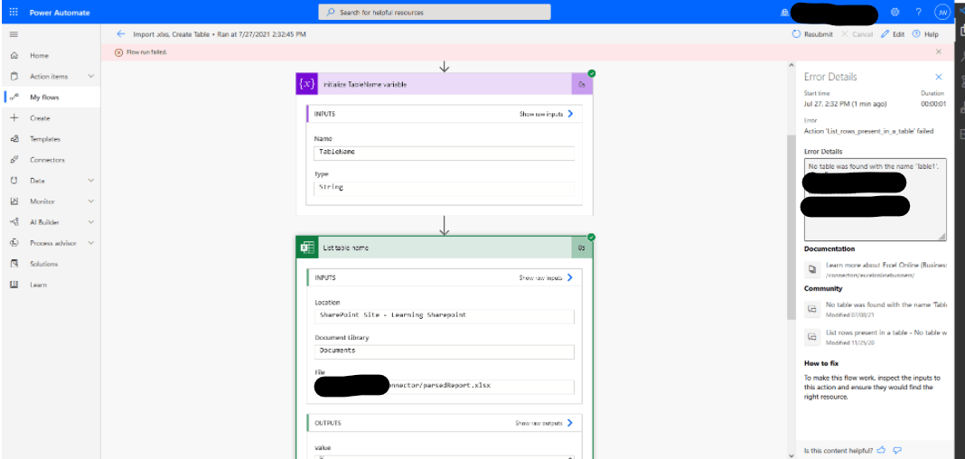Click the Home icon in sidebar
The image size is (965, 459).
pyautogui.click(x=14, y=56)
